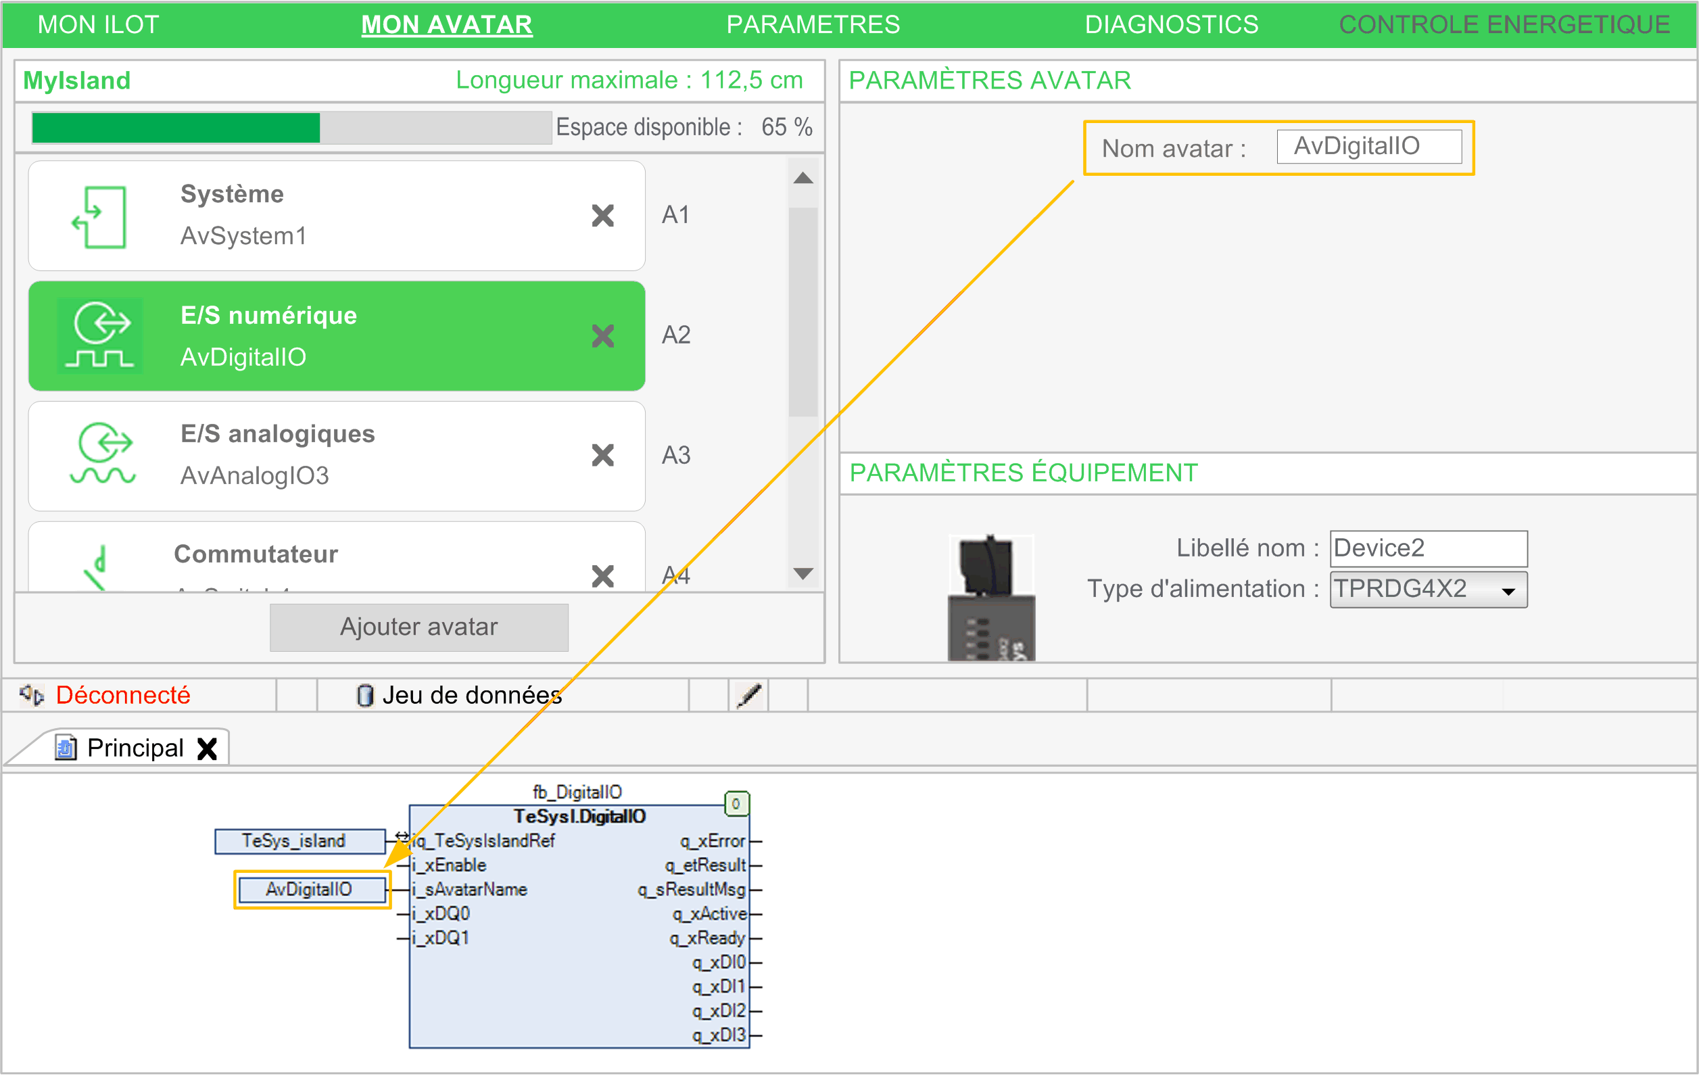Click the Espace disponible progress bar
The image size is (1699, 1075).
[291, 128]
